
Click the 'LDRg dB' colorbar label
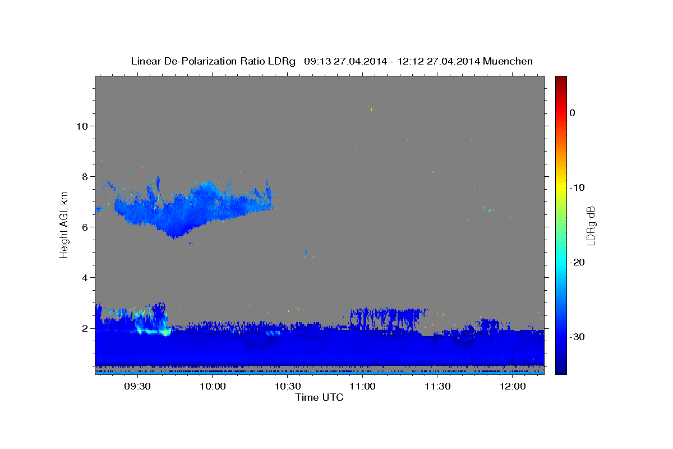[591, 225]
